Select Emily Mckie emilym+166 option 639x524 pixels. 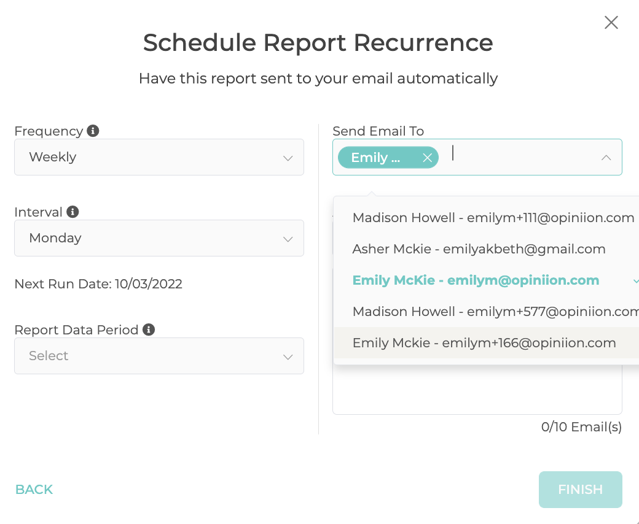(x=487, y=343)
